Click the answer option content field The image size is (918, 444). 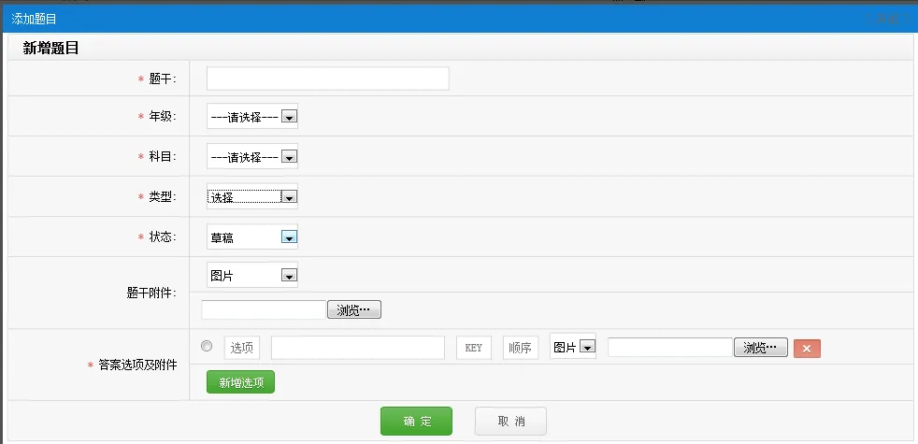coord(358,348)
